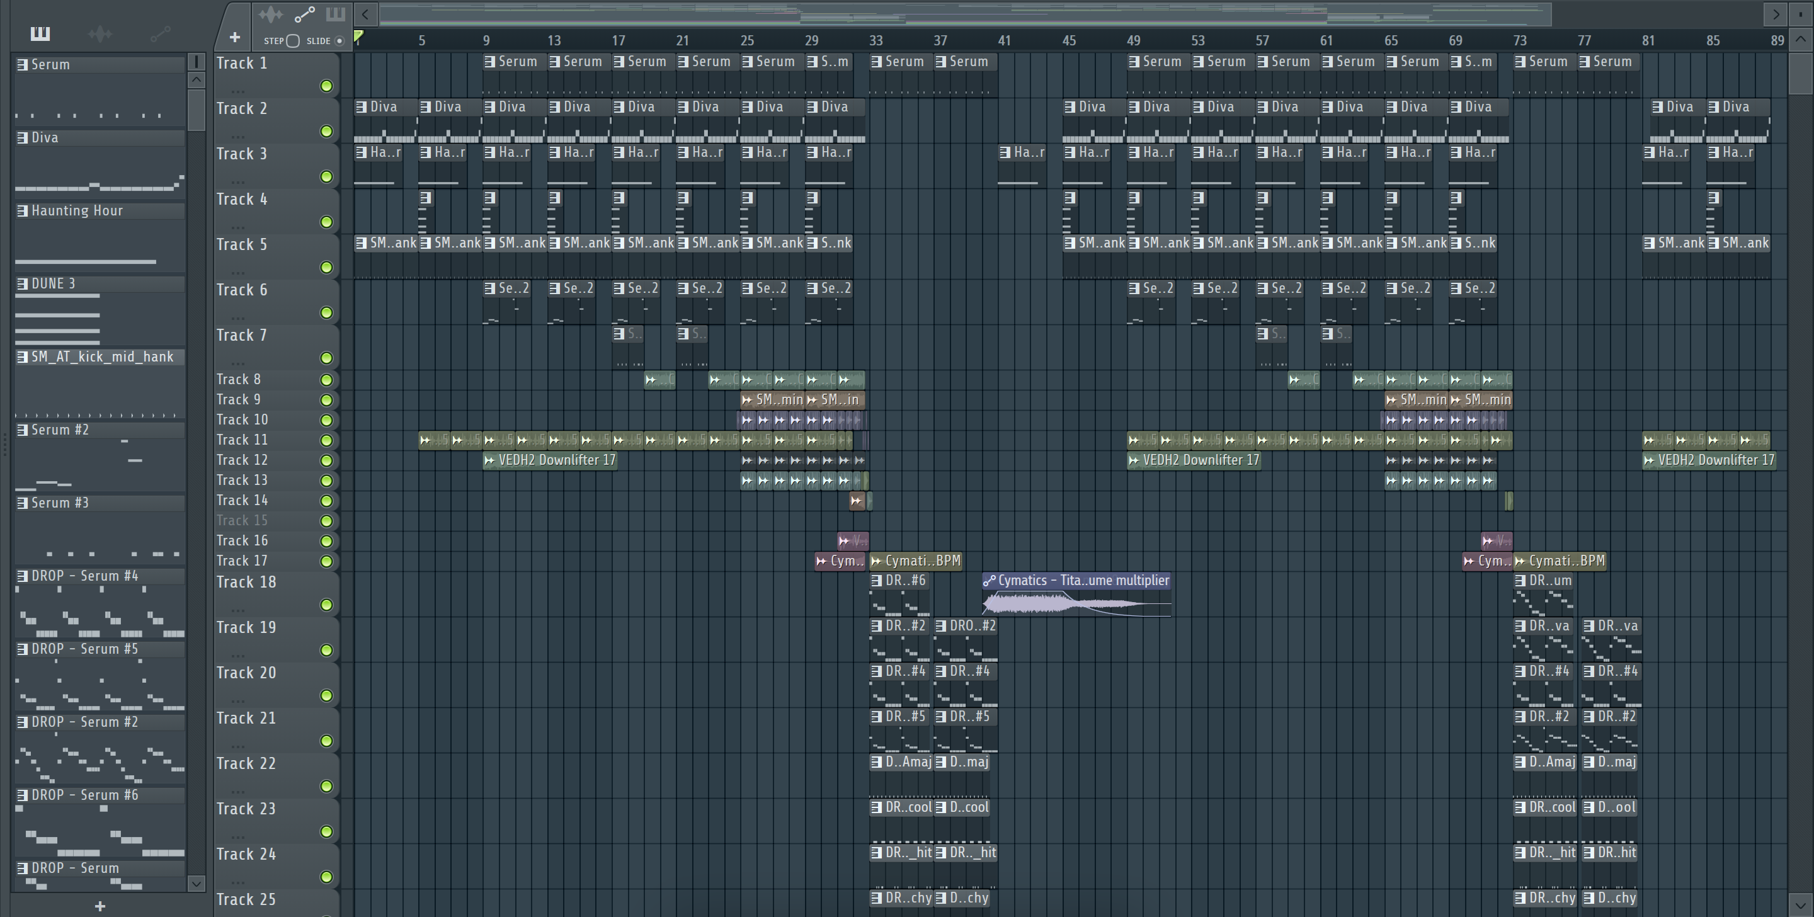Mute Track 2 with its green LED
This screenshot has width=1814, height=917.
326,131
